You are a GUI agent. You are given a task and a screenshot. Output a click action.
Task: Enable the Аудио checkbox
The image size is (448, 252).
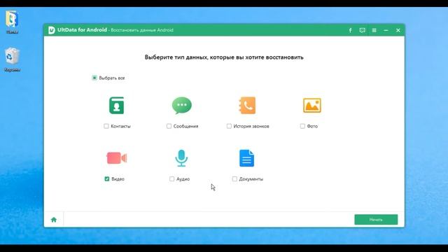[x=171, y=179]
